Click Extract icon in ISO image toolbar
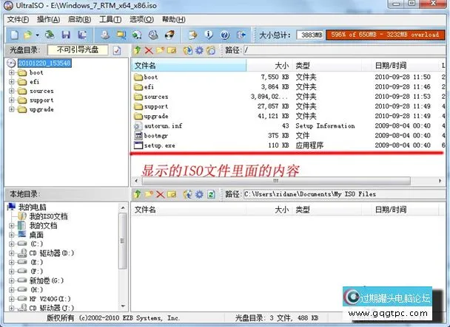The height and width of the screenshot is (327, 450). pos(188,50)
